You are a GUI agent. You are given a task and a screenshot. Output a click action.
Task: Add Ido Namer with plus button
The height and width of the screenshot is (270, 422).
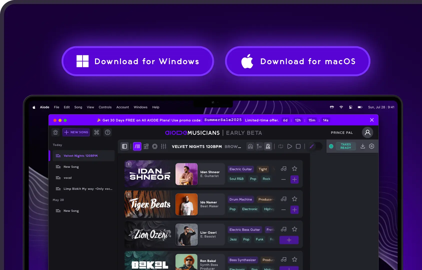tap(294, 210)
